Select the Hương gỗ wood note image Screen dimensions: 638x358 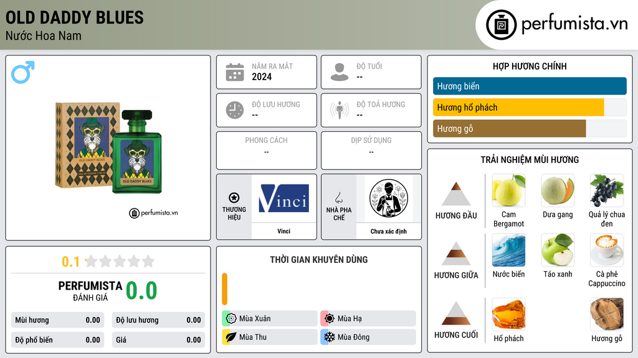(607, 314)
